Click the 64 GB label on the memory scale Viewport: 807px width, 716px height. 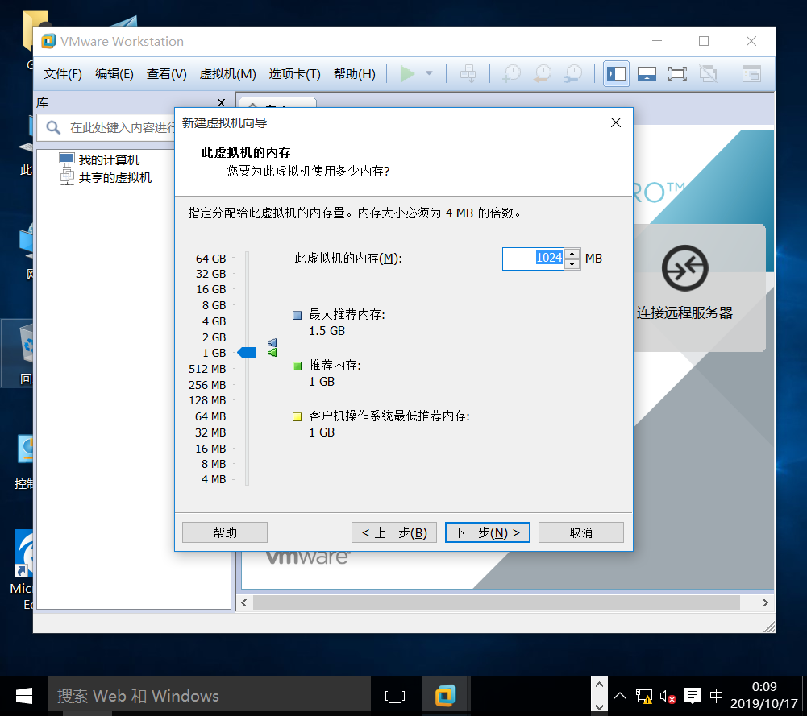pos(210,259)
